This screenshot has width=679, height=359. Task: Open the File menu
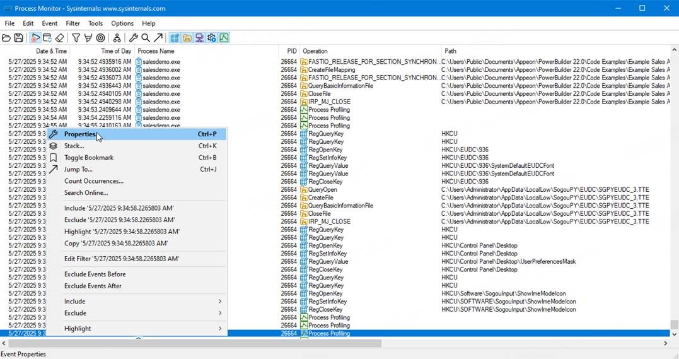tap(9, 23)
